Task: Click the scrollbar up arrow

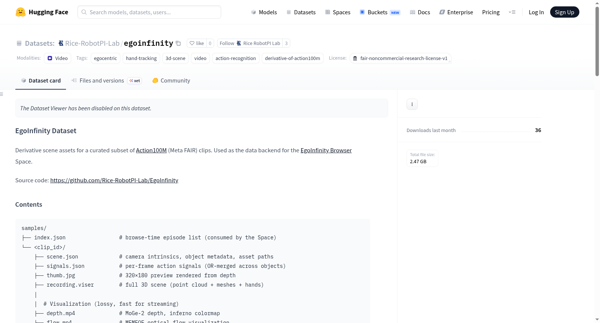Action: click(x=597, y=3)
